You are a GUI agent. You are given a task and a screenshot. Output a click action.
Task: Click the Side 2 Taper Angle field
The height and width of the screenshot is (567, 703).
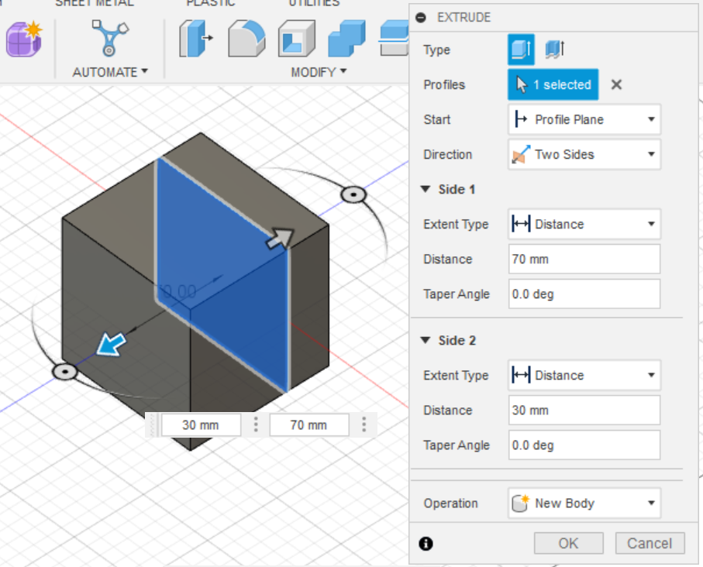584,445
